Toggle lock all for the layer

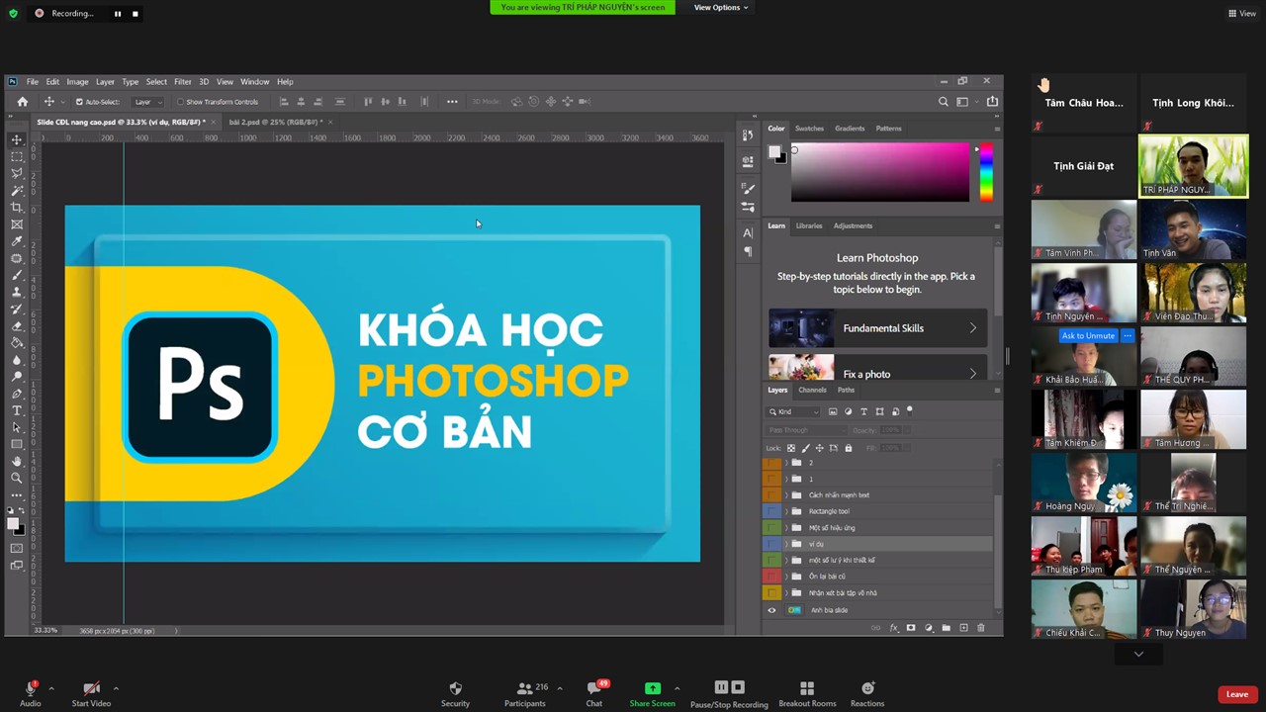click(848, 448)
